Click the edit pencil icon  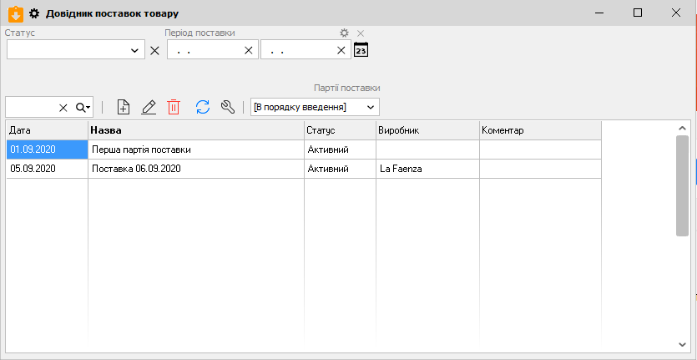point(149,107)
